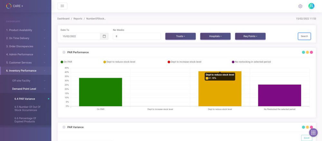This screenshot has height=141, width=322.
Task: Collapse Demand Point Level submenu
Action: [x=26, y=89]
